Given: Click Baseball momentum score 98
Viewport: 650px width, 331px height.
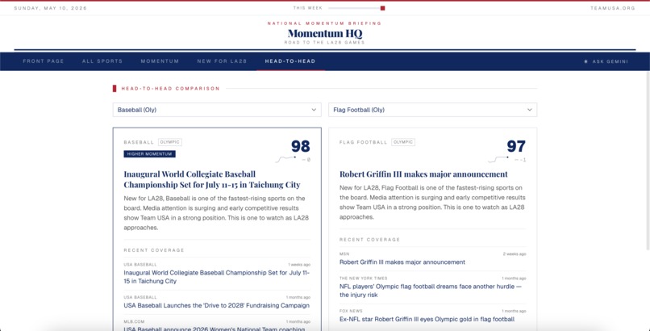Looking at the screenshot, I should pos(301,146).
